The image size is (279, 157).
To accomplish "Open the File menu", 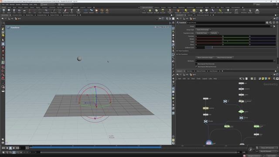I will tap(3, 4).
